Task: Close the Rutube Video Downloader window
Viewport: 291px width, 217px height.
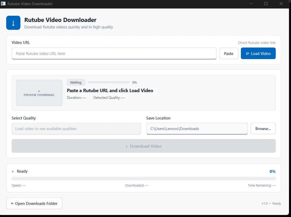Action: coord(281,4)
